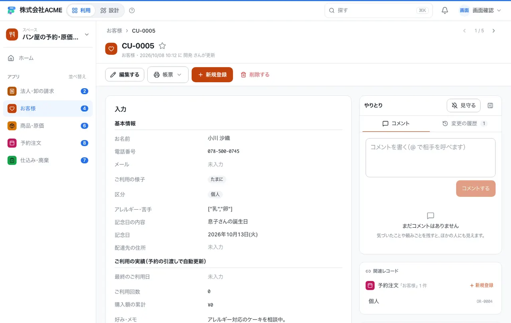Image resolution: width=511 pixels, height=323 pixels.
Task: Click 編集する to edit the record
Action: click(125, 75)
